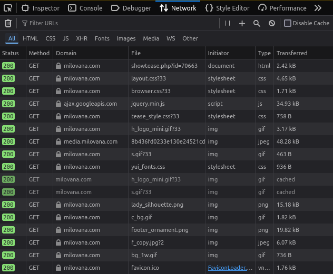Select the 8b436fd0233e130e24521cd image request

click(166, 141)
